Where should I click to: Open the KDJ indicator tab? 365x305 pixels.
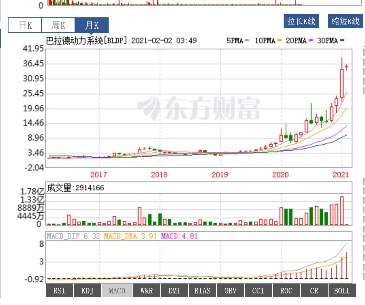tap(88, 291)
